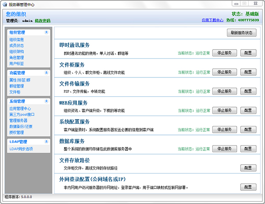Image resolution: width=265 pixels, height=204 pixels.
Task: Collapse the 组织管理 panel chevron
Action: 46,32
